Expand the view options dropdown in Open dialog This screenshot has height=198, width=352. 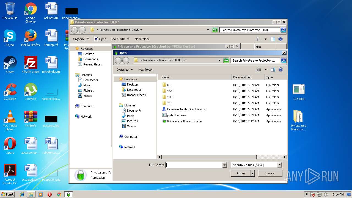[265, 70]
